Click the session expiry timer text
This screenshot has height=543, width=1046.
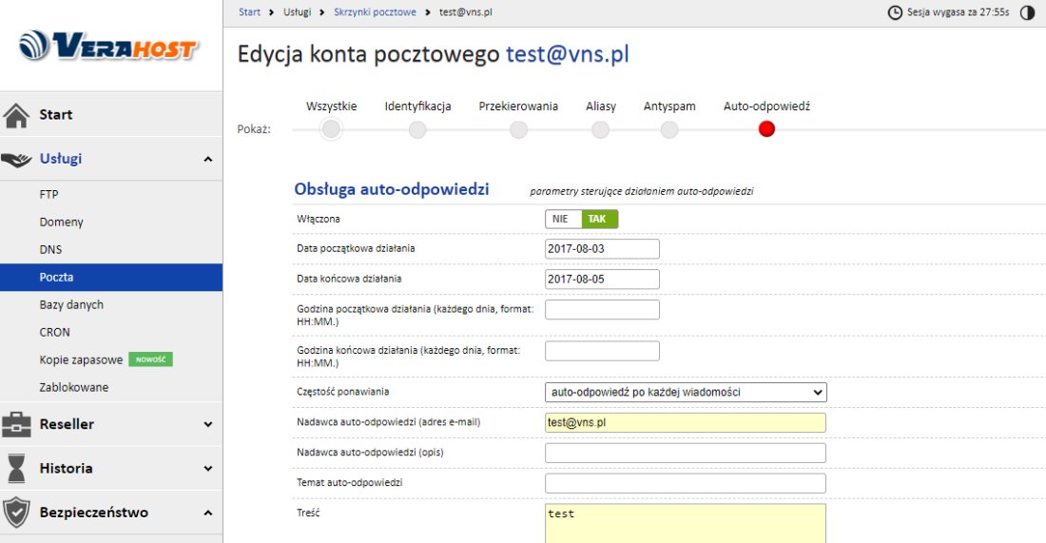[958, 12]
